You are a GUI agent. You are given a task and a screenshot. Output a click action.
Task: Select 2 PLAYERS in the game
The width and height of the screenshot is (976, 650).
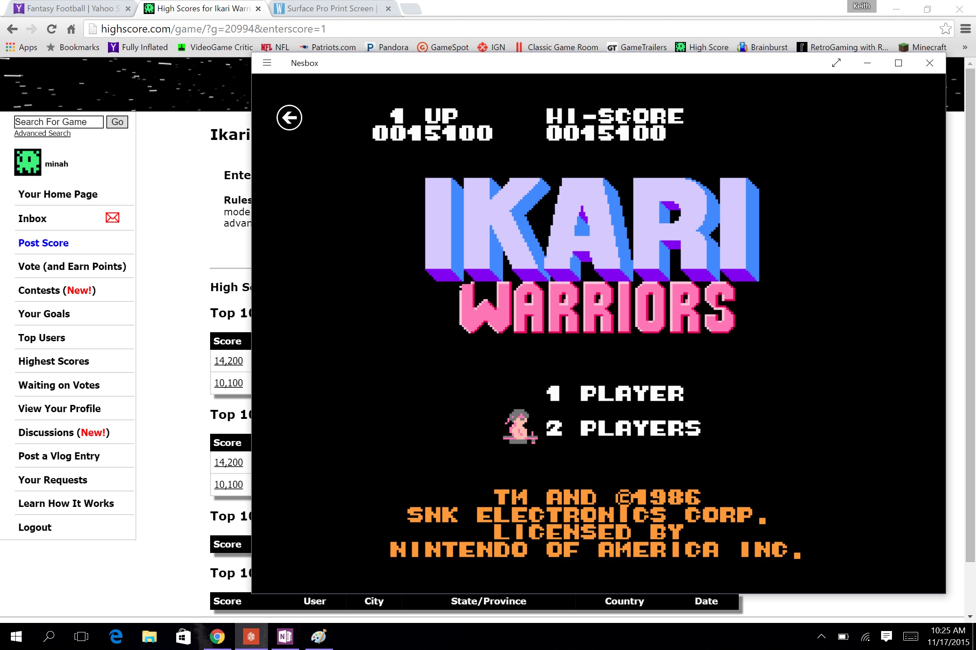623,428
